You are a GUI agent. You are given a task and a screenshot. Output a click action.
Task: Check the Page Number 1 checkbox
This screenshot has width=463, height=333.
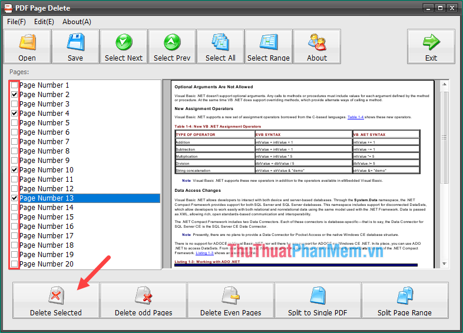pyautogui.click(x=14, y=85)
